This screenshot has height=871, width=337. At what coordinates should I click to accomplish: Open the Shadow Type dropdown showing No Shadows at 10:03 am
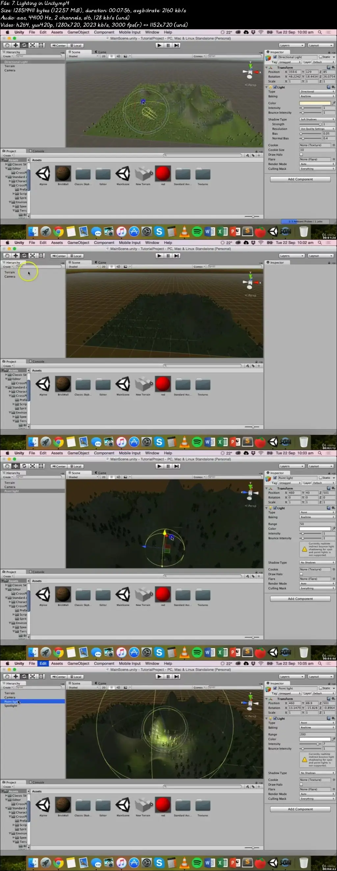click(317, 562)
